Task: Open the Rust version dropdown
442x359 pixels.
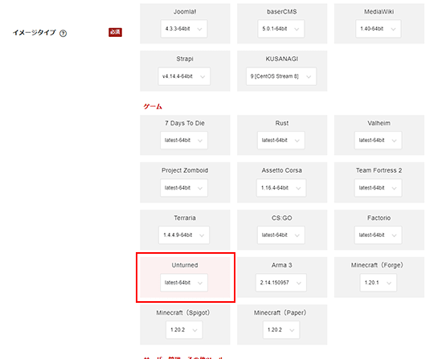Action: click(281, 141)
